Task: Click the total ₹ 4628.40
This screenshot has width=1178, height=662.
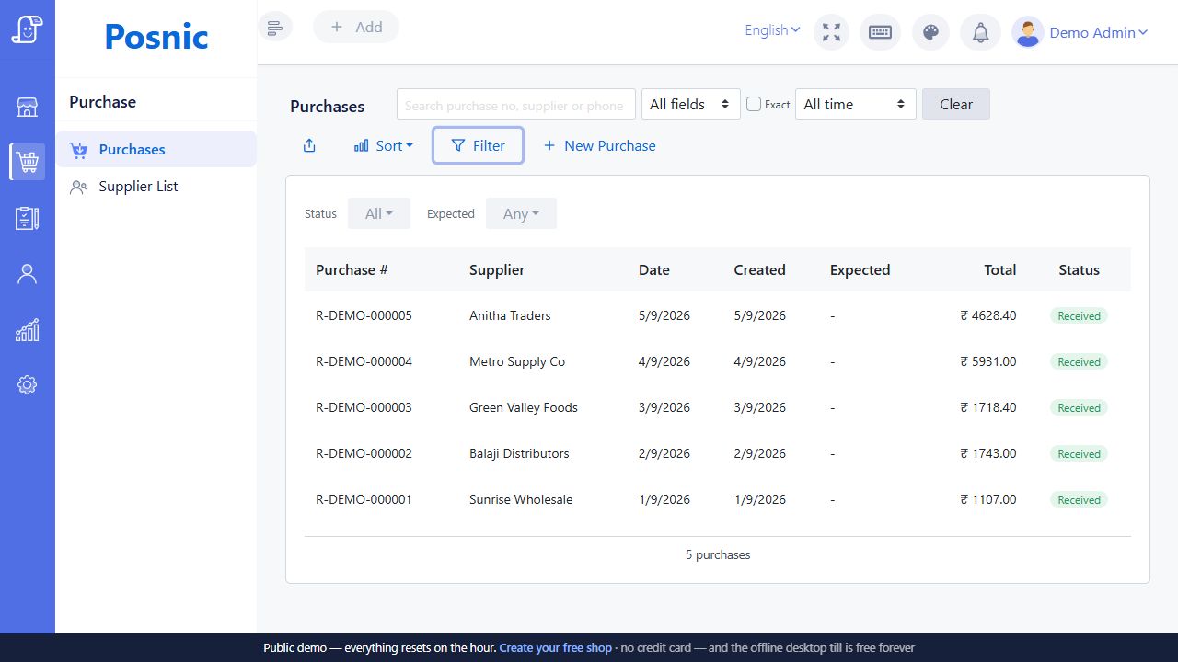Action: pos(988,315)
